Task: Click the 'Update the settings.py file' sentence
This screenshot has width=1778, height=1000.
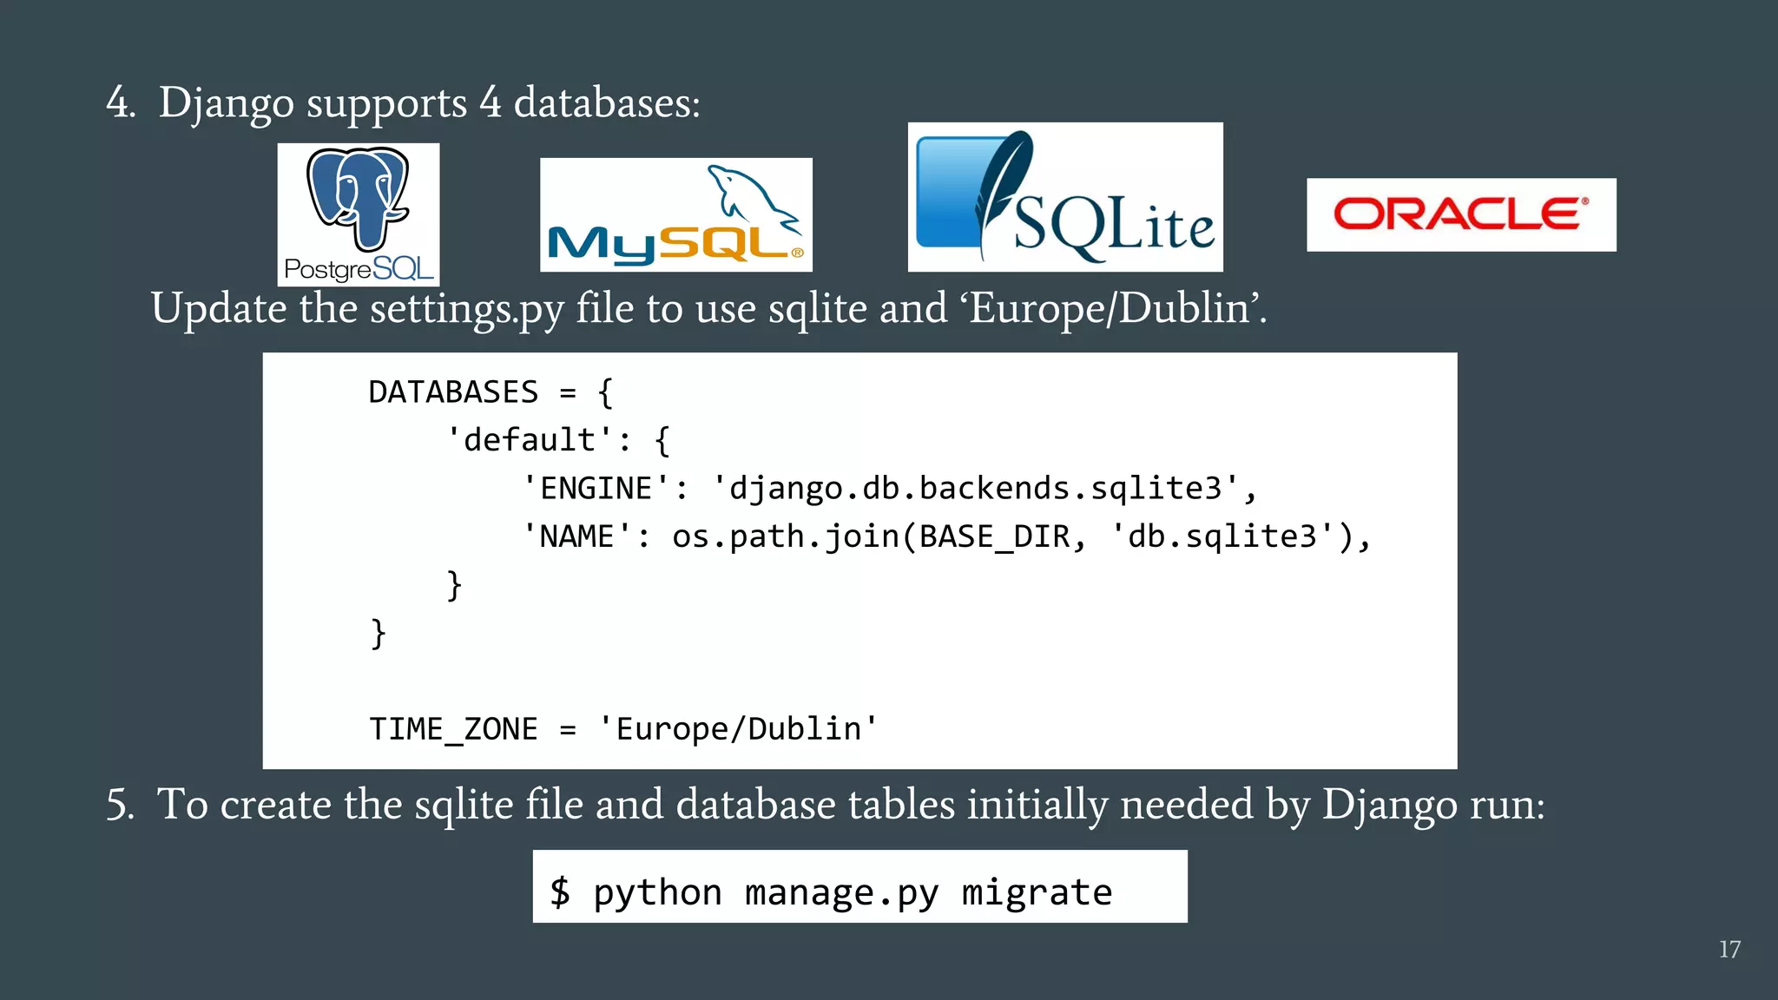Action: pyautogui.click(x=708, y=309)
